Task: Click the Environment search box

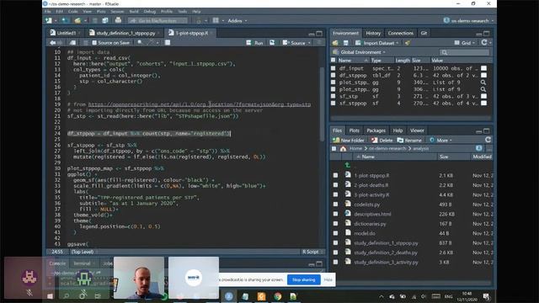Action: coord(464,52)
